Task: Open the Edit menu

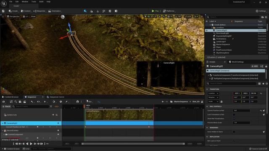Action: [x=17, y=2]
